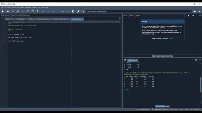202x113 pixels.
Task: Open the Tools menu
Action: tap(39, 8)
